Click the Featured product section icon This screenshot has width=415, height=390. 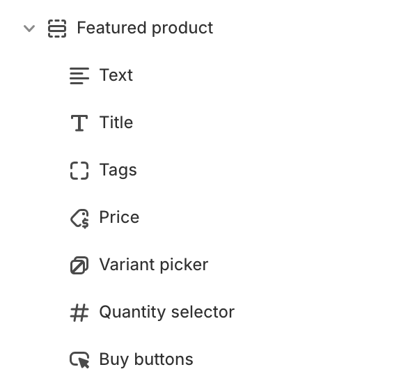(57, 29)
